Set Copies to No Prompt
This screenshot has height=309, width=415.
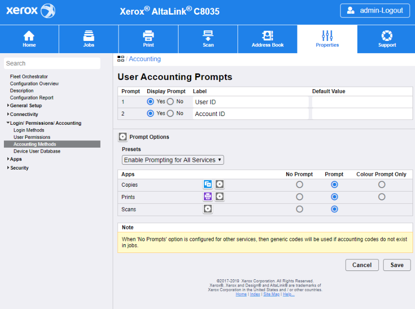click(x=299, y=185)
